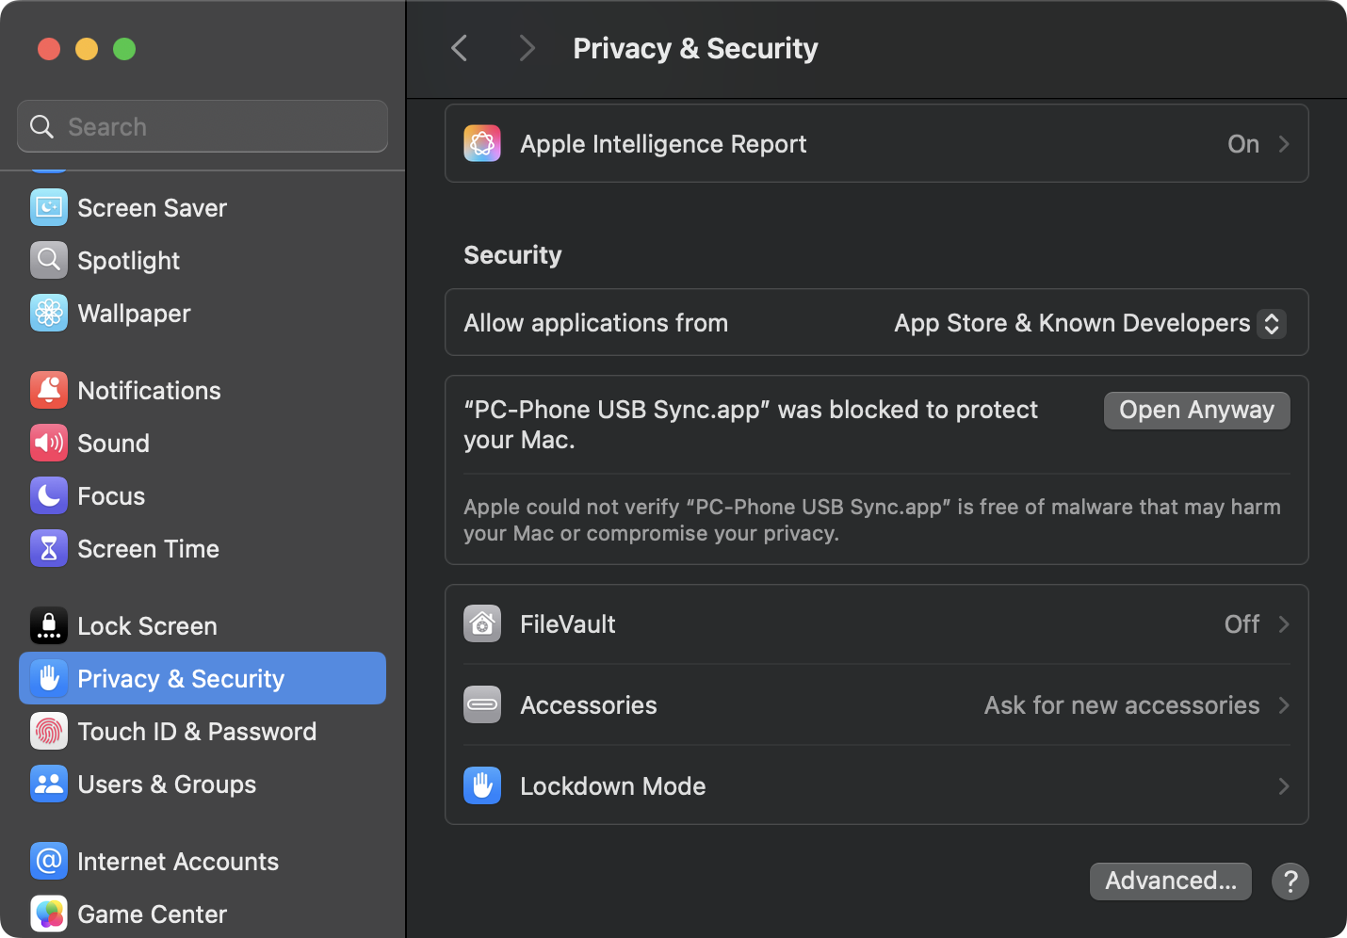The width and height of the screenshot is (1347, 938).
Task: Click the Apple Intelligence Report icon
Action: [x=482, y=144]
